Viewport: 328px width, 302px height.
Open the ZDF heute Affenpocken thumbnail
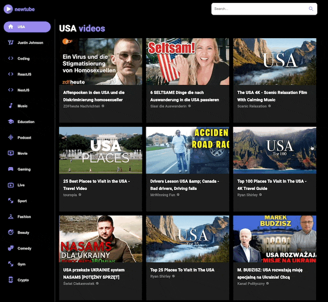[x=100, y=62]
